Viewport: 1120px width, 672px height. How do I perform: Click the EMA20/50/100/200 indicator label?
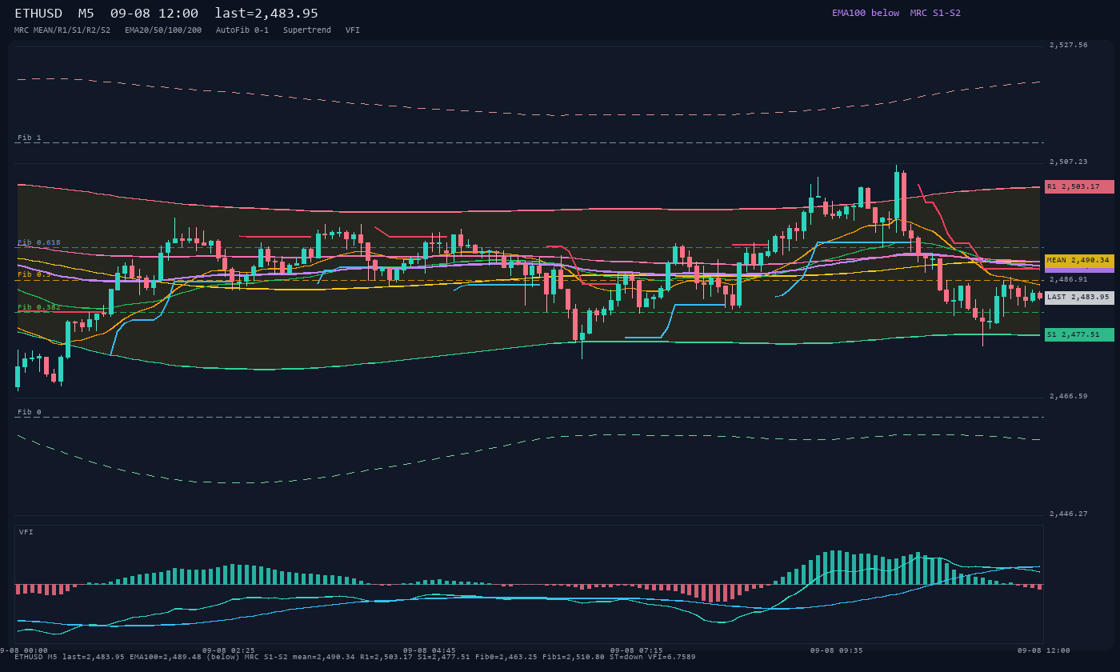(163, 30)
